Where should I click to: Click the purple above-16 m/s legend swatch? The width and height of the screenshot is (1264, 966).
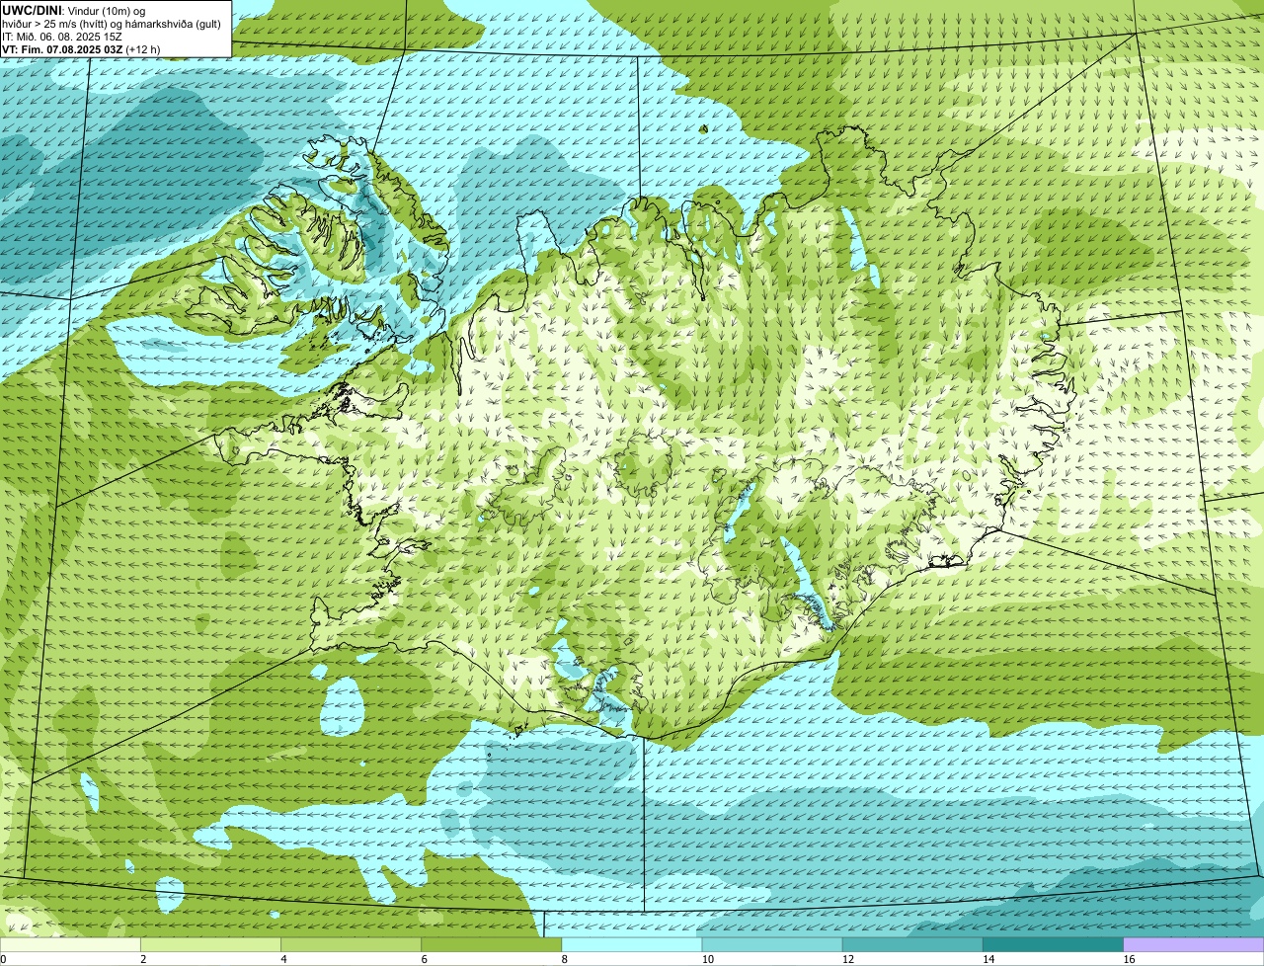(x=1194, y=944)
